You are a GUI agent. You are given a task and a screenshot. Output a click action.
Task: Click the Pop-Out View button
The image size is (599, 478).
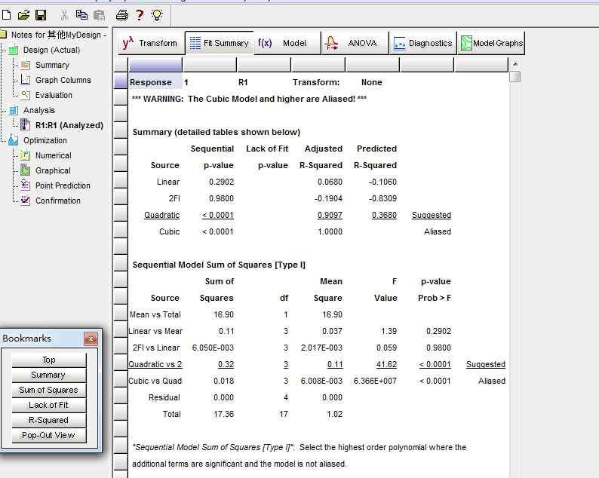click(x=49, y=435)
